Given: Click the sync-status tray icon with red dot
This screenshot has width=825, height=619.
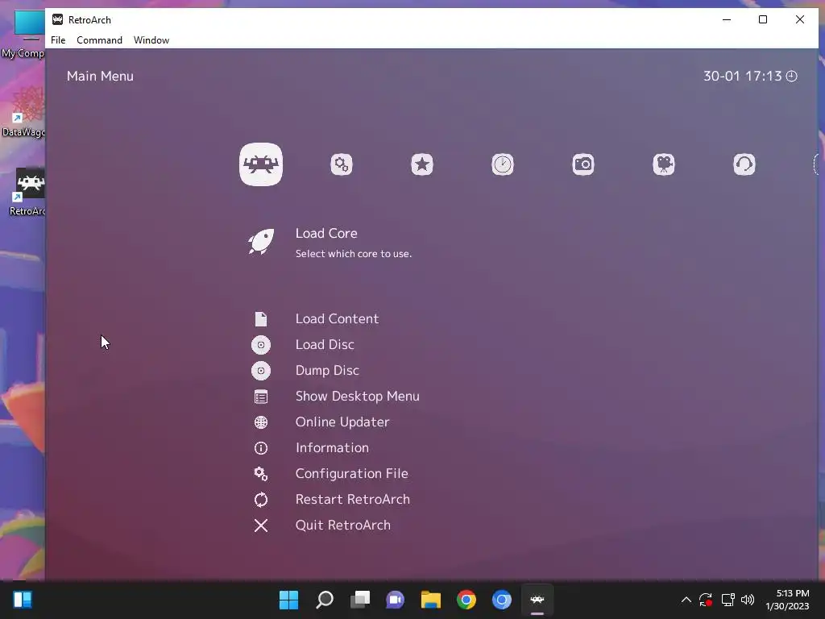Looking at the screenshot, I should [706, 600].
